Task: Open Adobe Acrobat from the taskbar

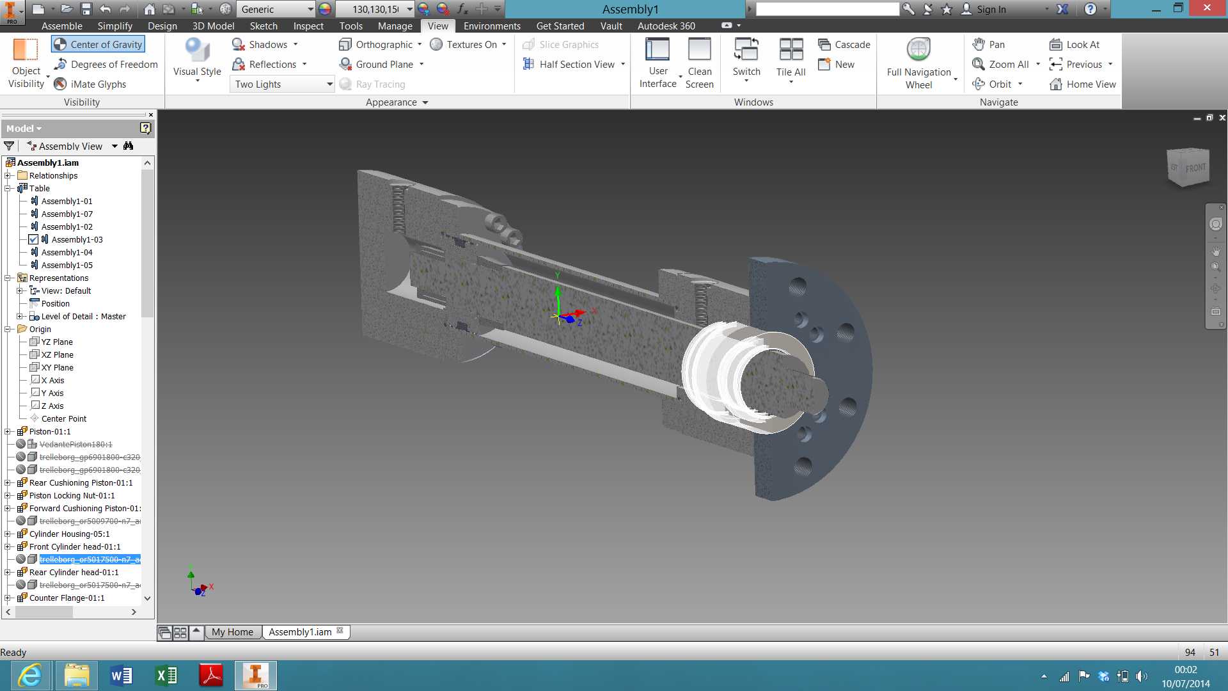Action: 211,675
